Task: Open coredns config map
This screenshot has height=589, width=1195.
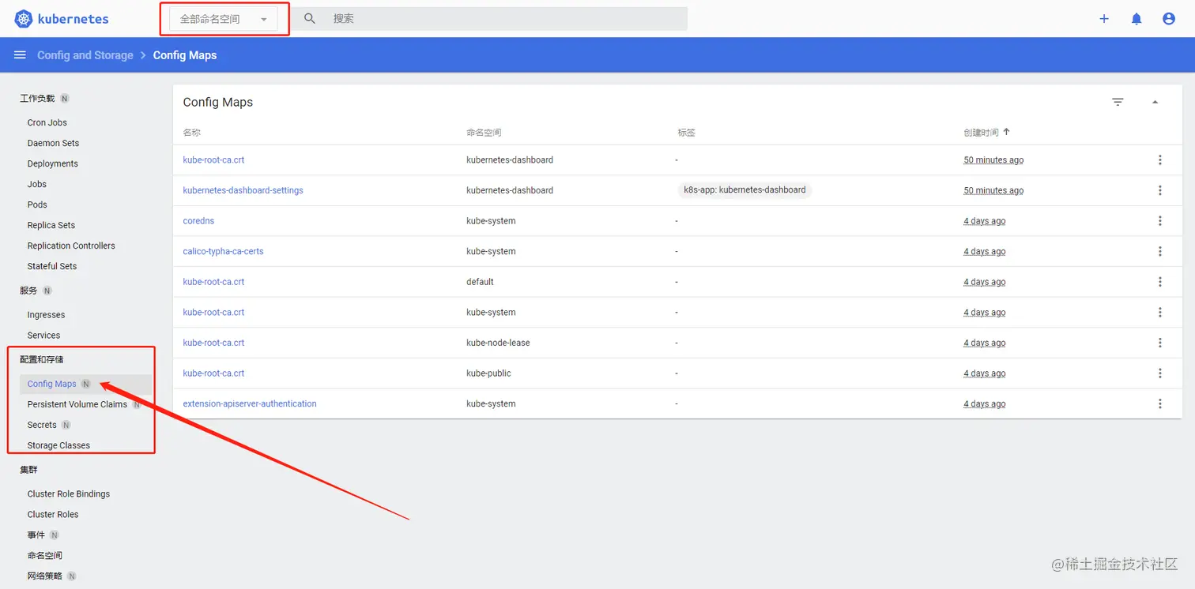Action: click(198, 221)
